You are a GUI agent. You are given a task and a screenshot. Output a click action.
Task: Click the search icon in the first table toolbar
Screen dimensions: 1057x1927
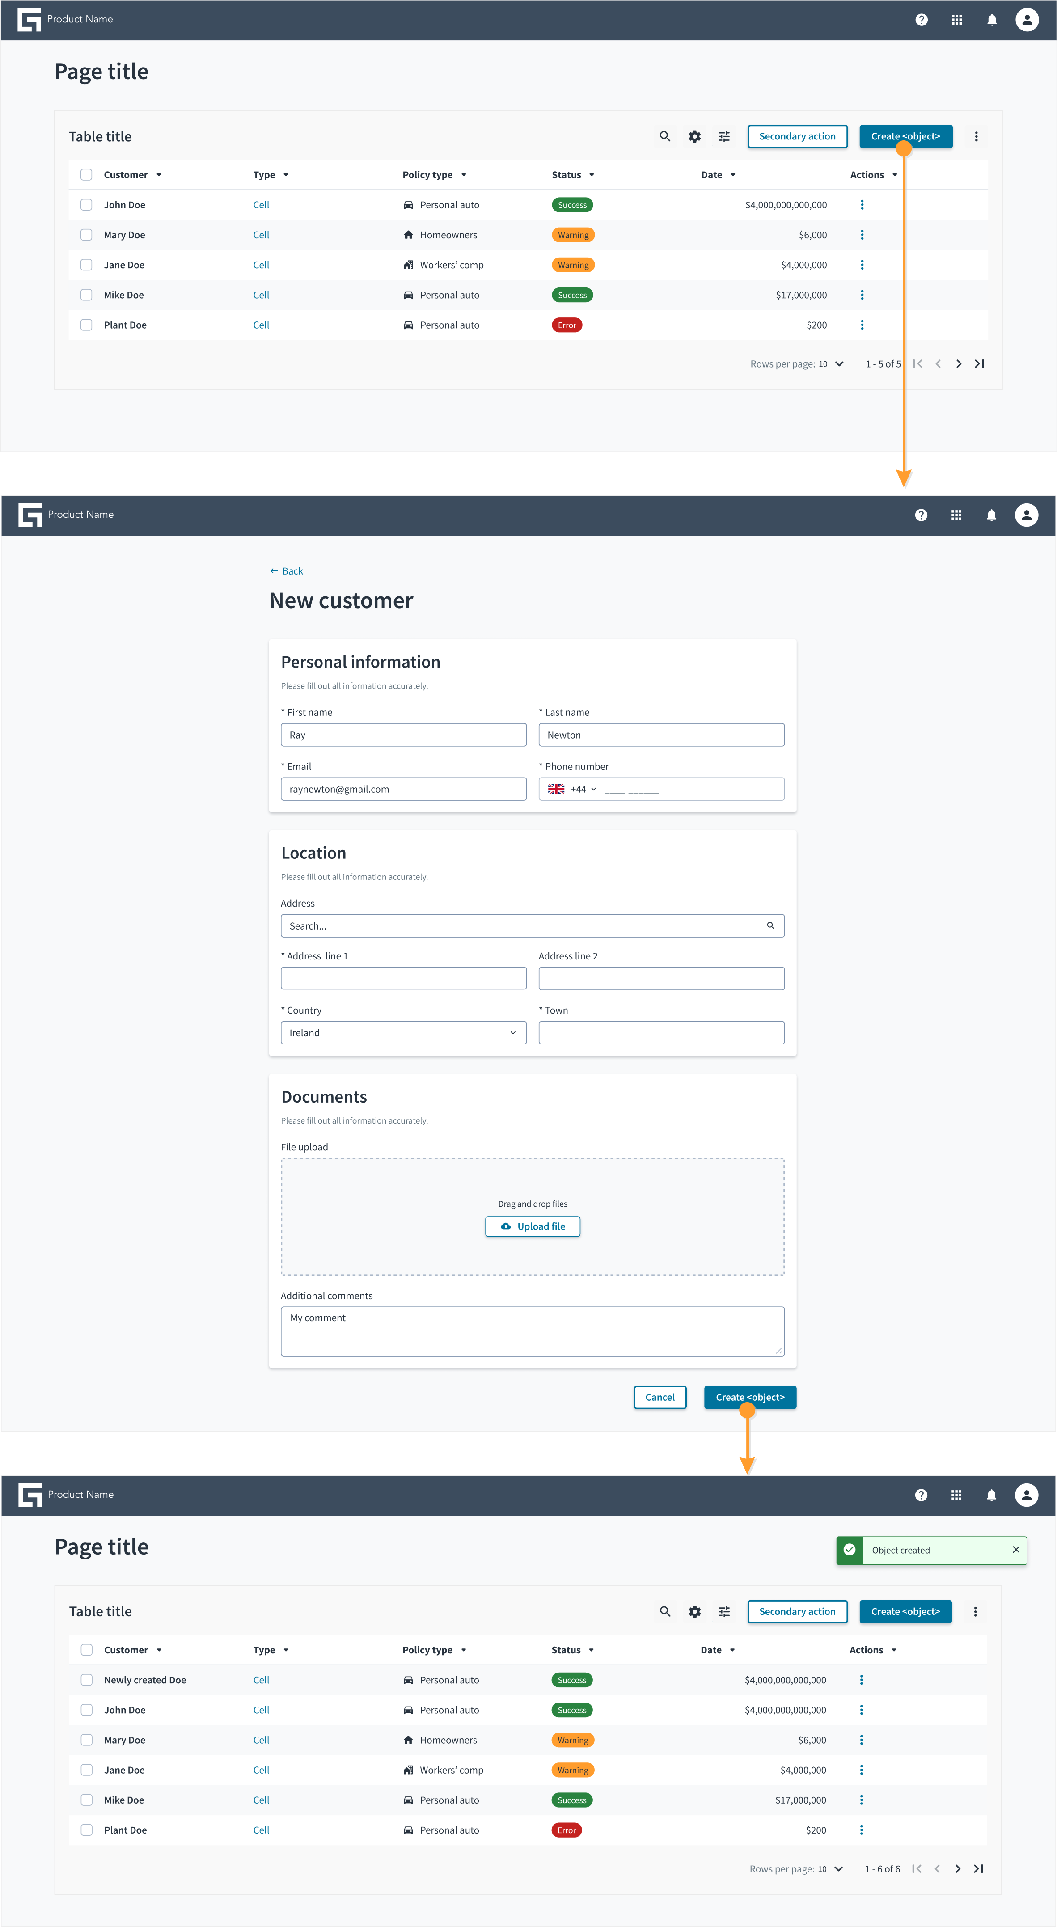pos(664,136)
